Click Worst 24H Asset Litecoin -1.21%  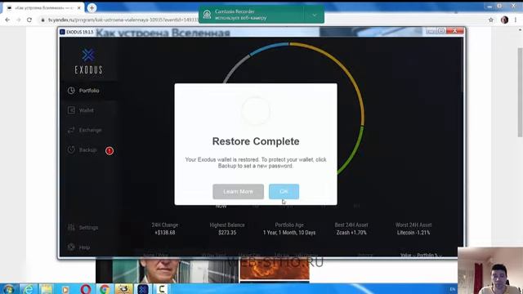[x=413, y=233]
